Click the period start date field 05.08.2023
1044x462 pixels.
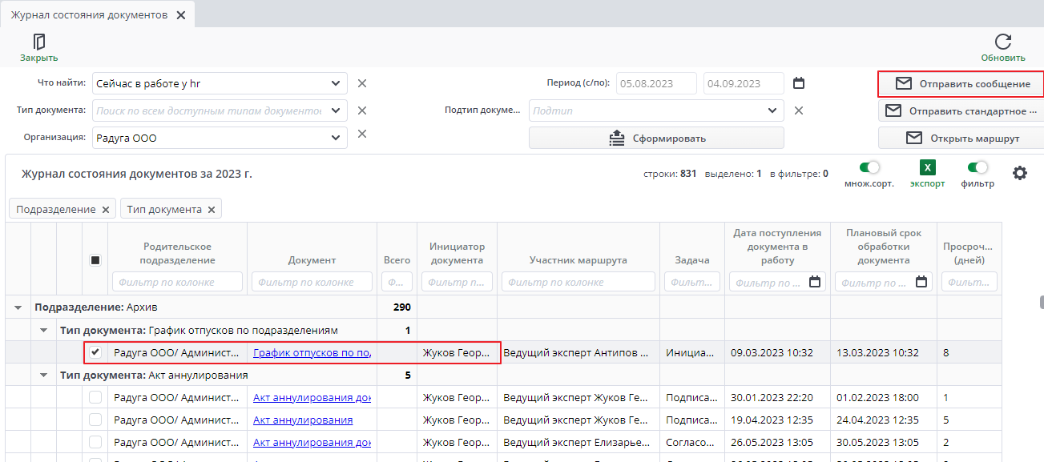point(656,83)
